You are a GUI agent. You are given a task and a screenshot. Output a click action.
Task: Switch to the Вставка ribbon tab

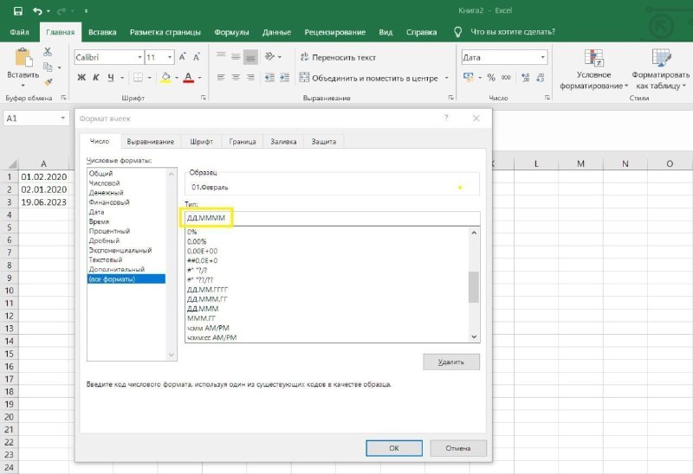click(102, 32)
